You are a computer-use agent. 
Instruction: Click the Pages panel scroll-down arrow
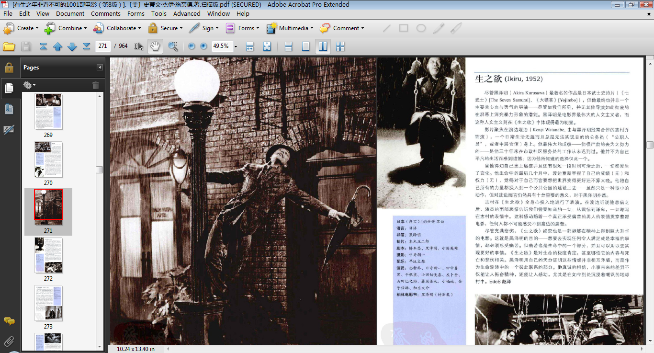tap(100, 346)
